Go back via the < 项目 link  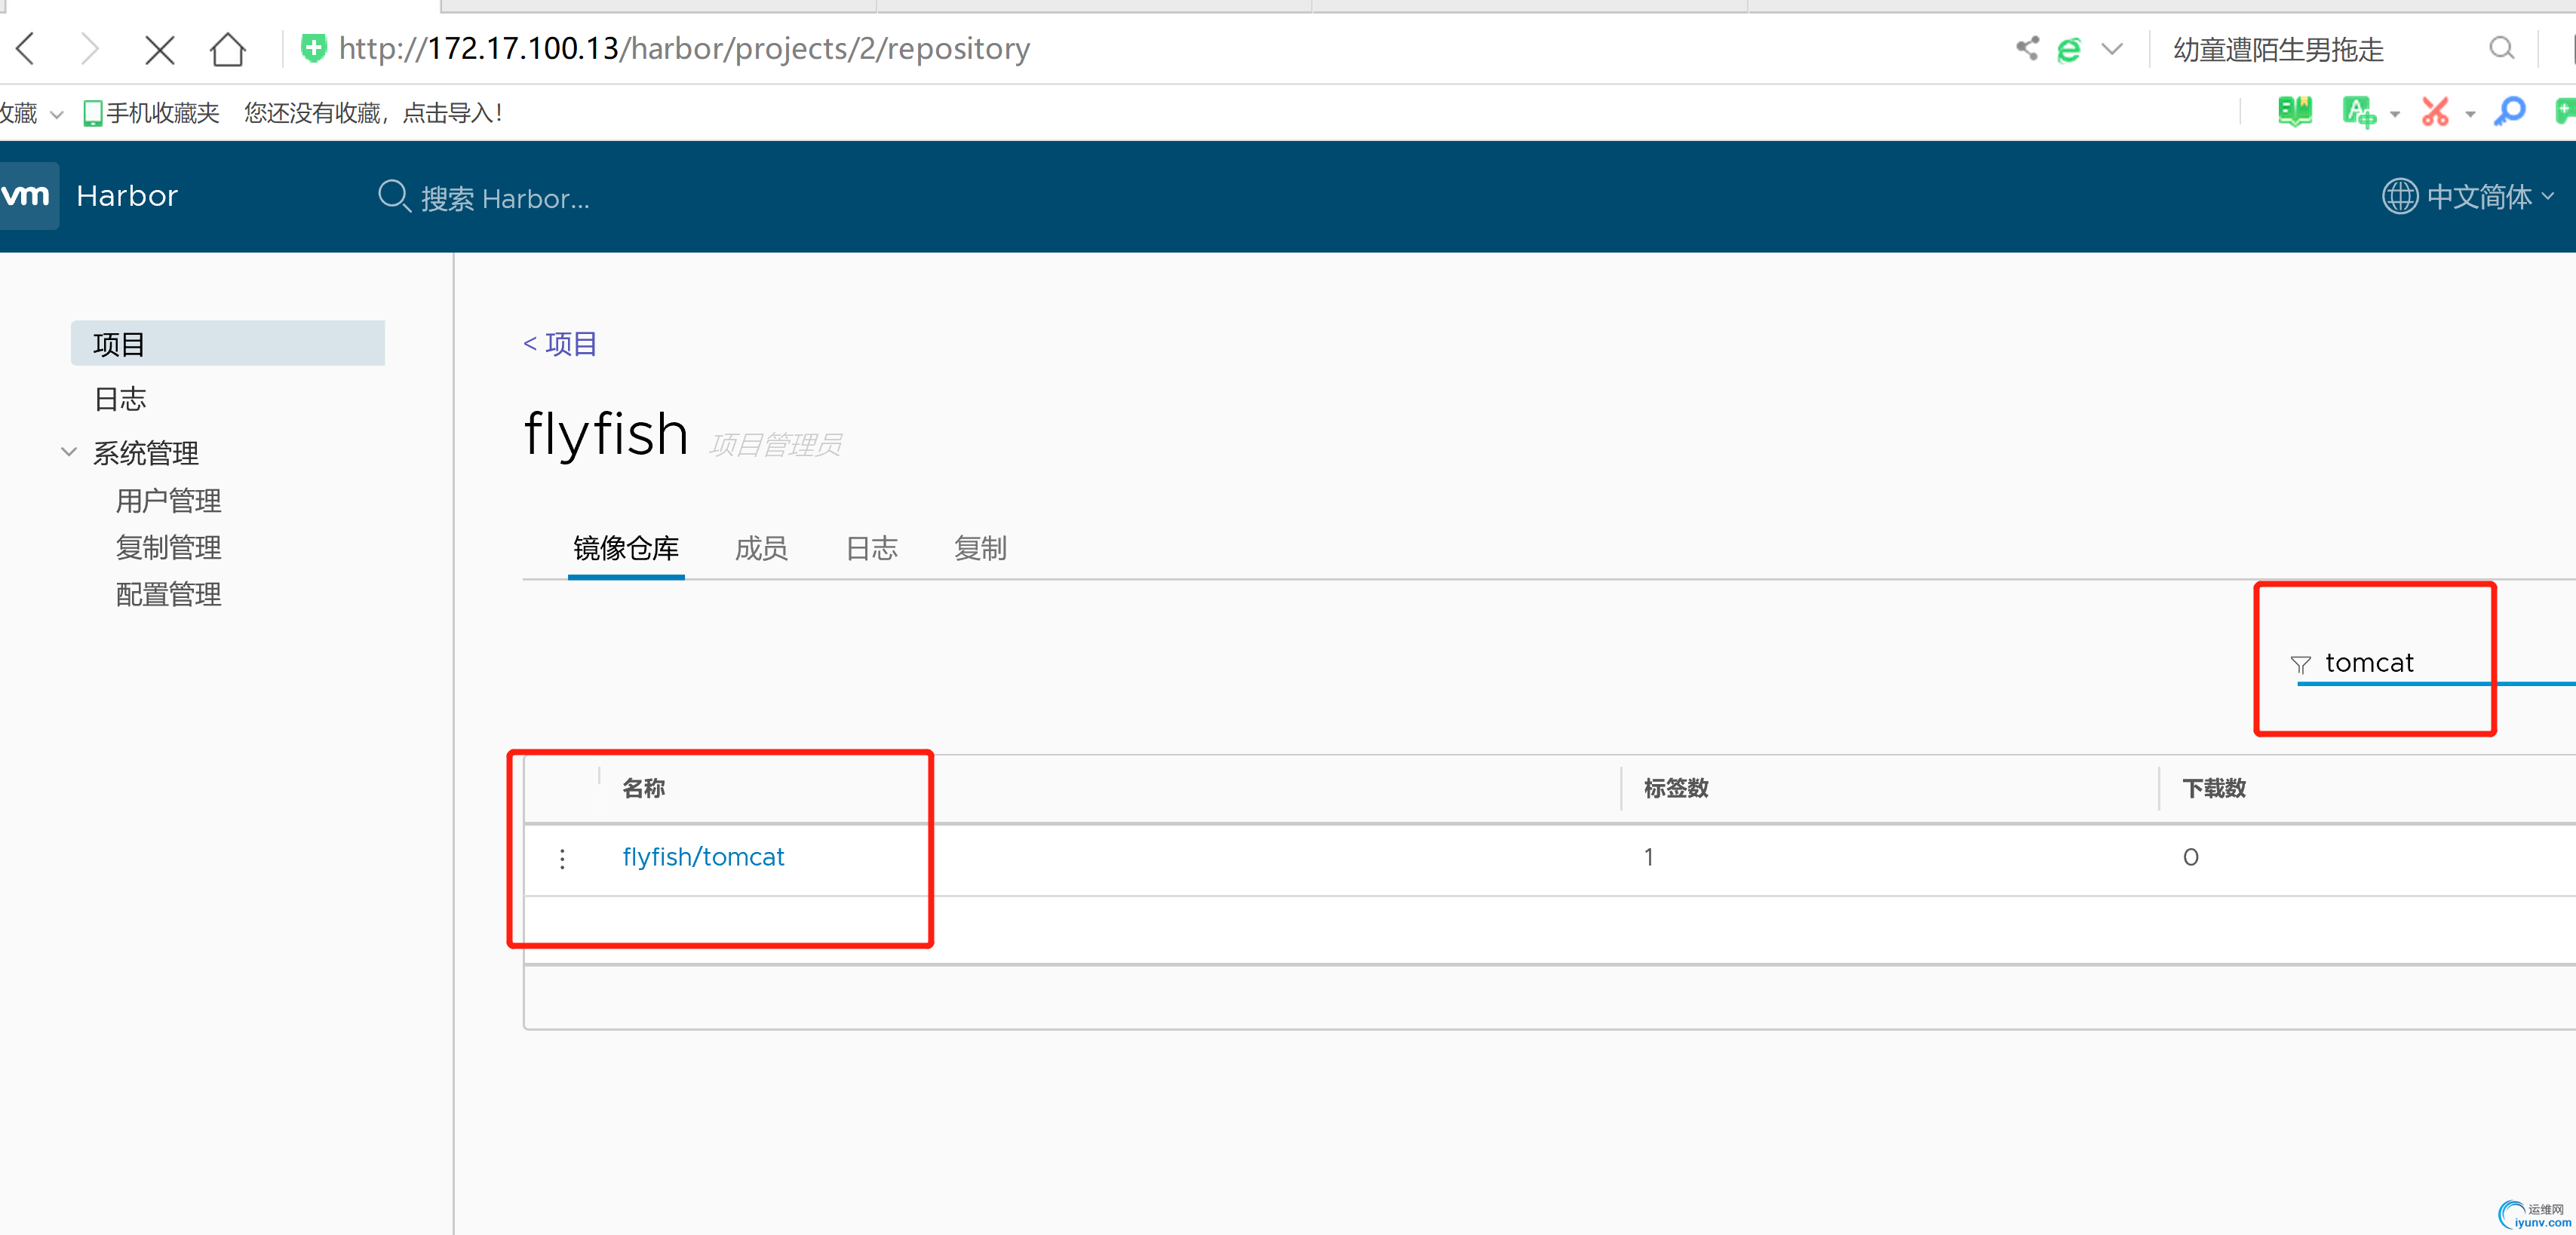pos(560,344)
